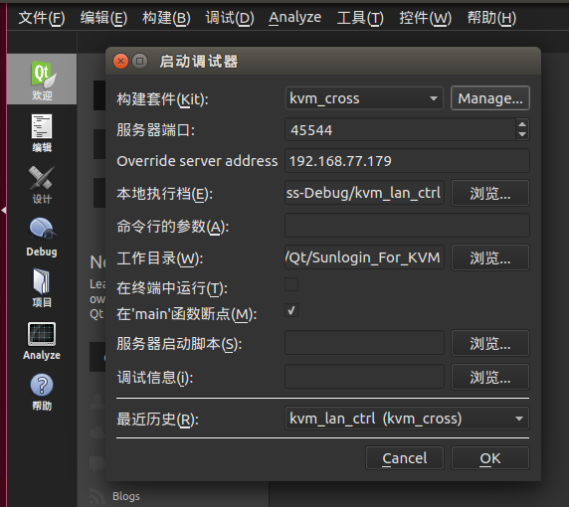Browse for the 本地执行档 executable
This screenshot has height=507, width=569.
pos(490,193)
